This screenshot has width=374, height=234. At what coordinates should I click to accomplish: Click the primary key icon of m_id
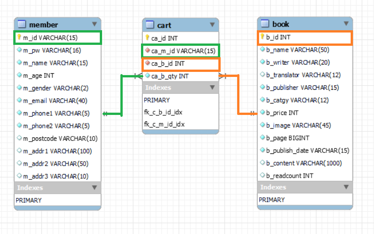point(19,37)
